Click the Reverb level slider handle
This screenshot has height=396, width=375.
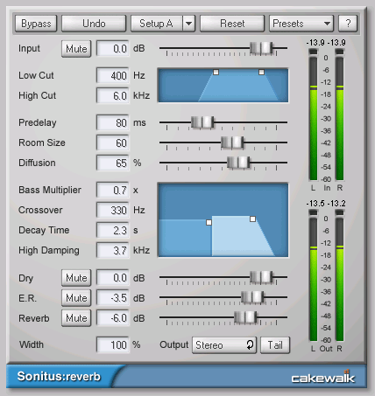tap(245, 317)
